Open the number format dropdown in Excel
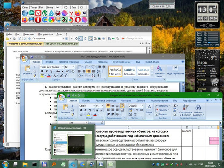 pos(142,106)
